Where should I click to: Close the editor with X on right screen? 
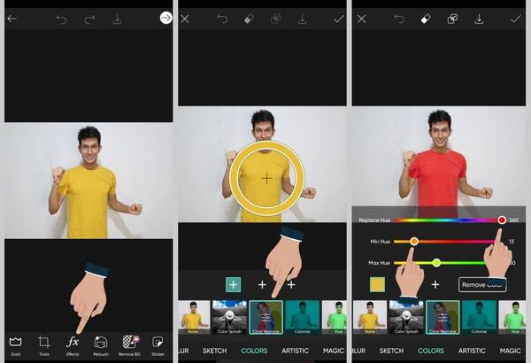362,19
